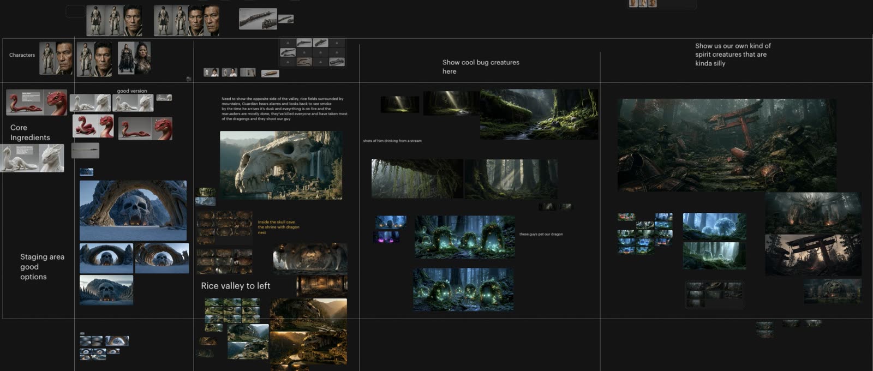Open the mossy overhang forest image
The image size is (873, 371).
pyautogui.click(x=417, y=178)
